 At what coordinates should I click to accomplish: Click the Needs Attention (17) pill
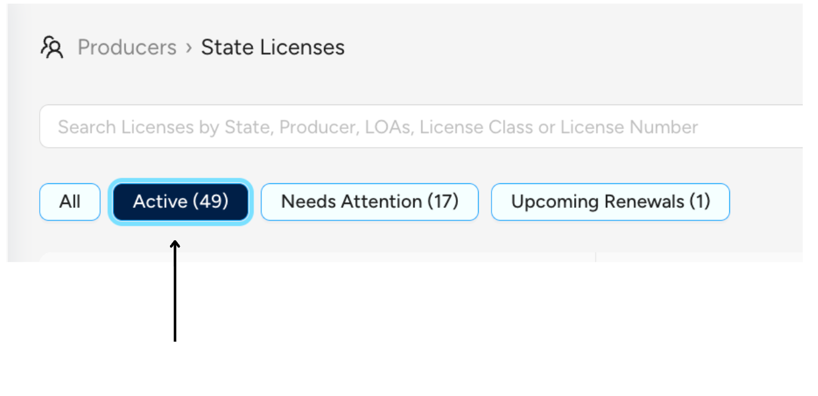pyautogui.click(x=369, y=202)
